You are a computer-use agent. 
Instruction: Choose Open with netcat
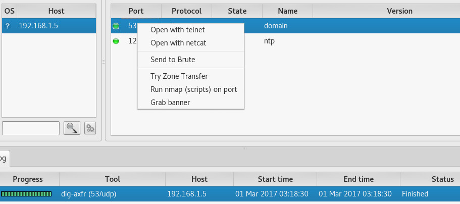click(x=178, y=43)
